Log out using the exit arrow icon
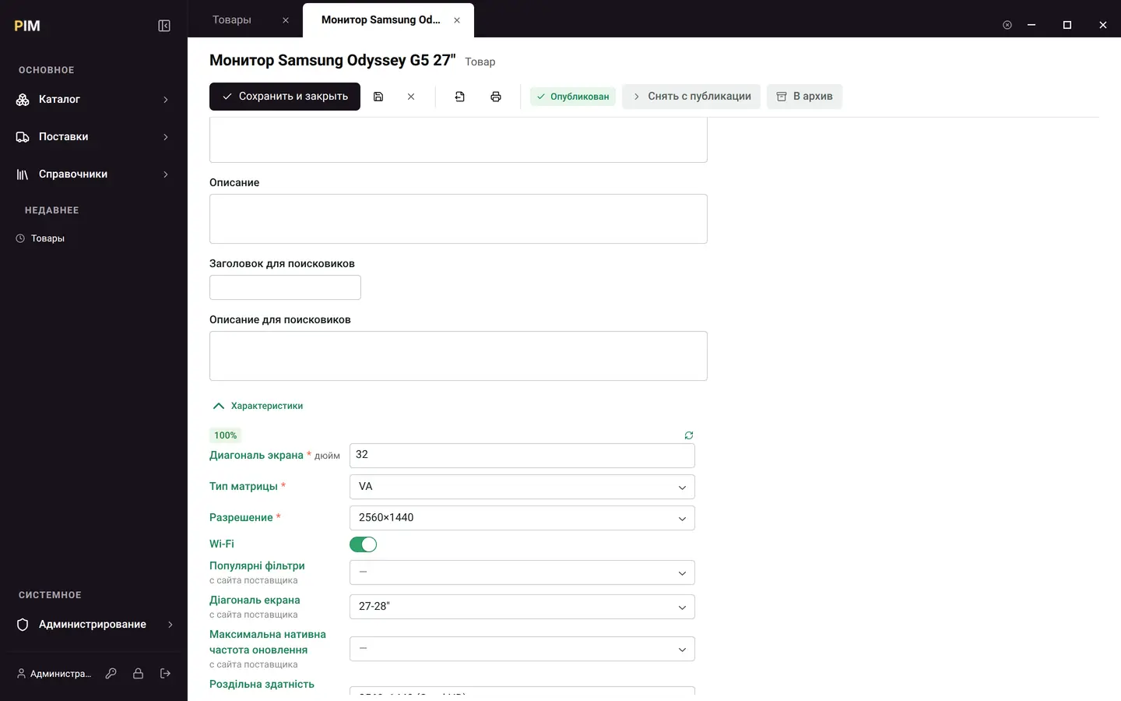 (165, 674)
